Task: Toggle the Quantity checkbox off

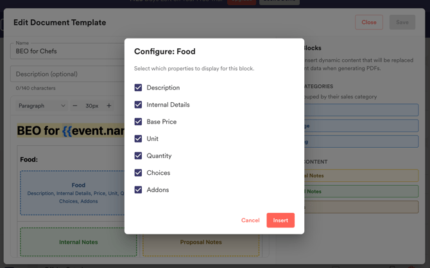Action: coord(138,156)
